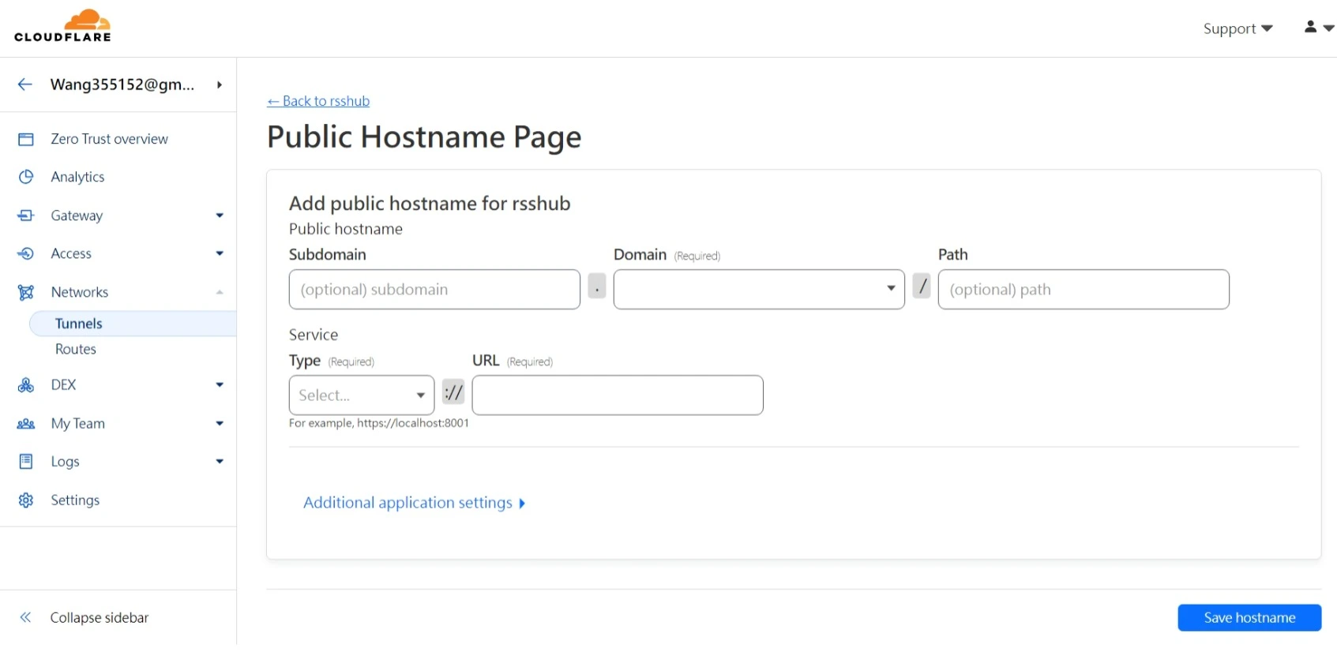
Task: Collapse the Networks menu arrow
Action: pyautogui.click(x=220, y=292)
